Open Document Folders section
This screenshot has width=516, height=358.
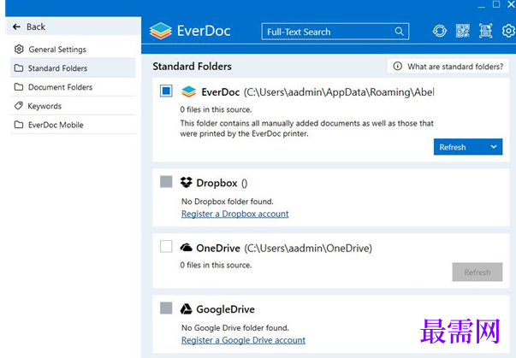pos(73,86)
